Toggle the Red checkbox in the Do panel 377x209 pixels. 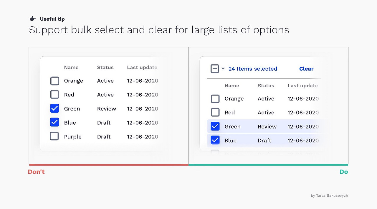click(x=215, y=112)
